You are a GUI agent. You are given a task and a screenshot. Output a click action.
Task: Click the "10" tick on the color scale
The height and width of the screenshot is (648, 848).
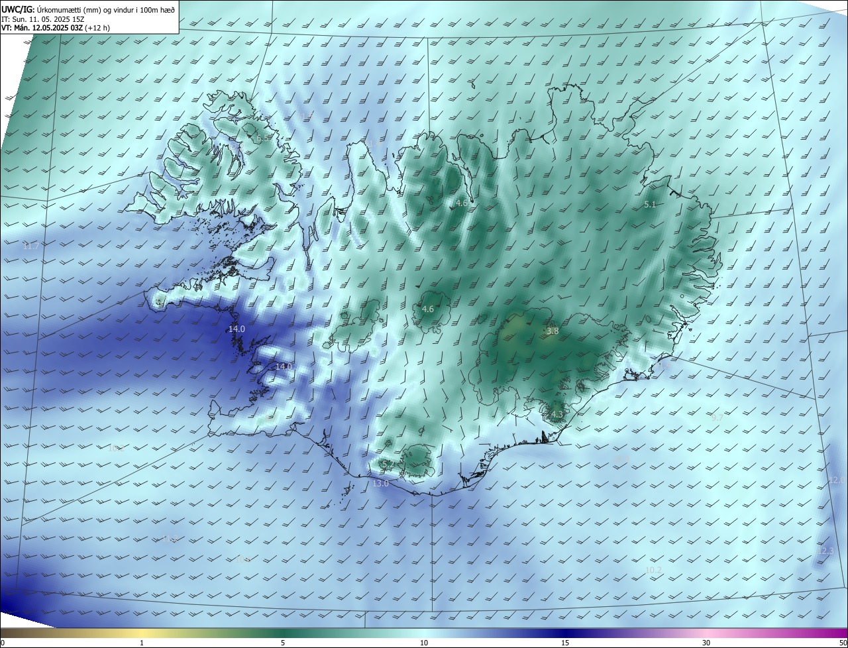point(424,643)
